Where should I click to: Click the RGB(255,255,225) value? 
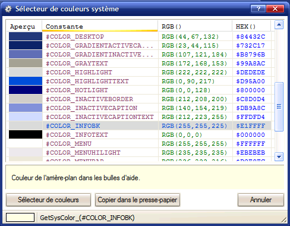click(x=194, y=126)
